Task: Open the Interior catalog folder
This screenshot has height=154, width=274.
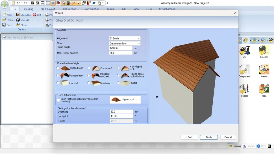Action: [x=264, y=70]
